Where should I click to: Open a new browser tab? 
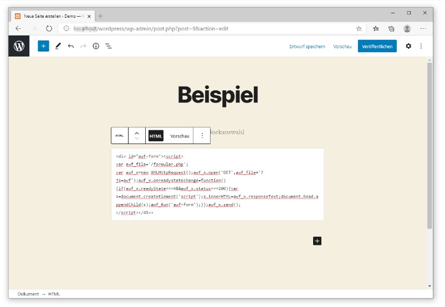coord(100,16)
